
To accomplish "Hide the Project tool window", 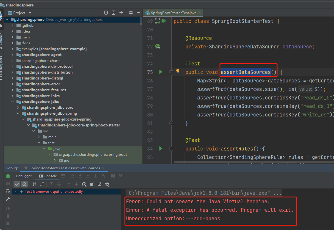I will click(139, 13).
